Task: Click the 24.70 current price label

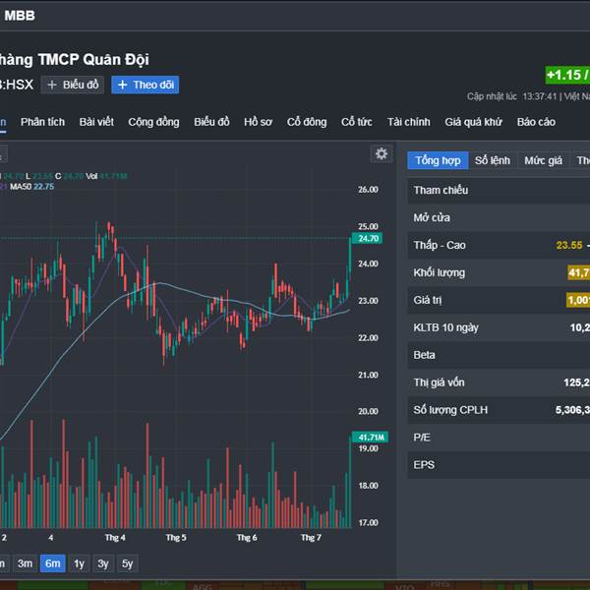Action: point(368,238)
